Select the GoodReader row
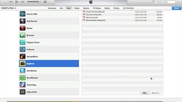Screen dimensions: 182x102 pyautogui.click(x=49, y=78)
